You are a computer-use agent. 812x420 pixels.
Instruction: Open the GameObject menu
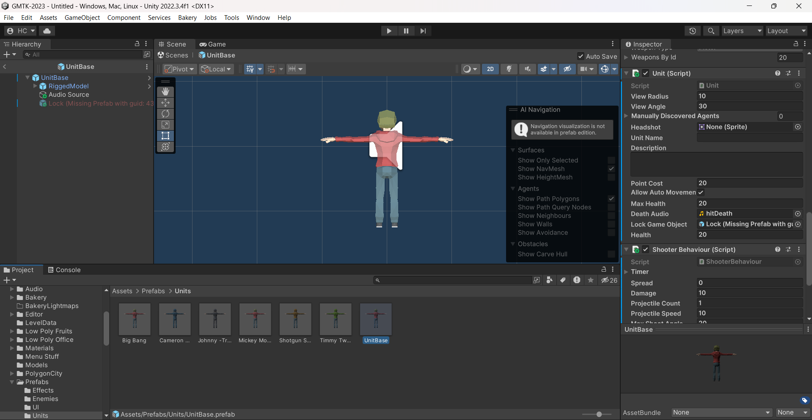[82, 17]
